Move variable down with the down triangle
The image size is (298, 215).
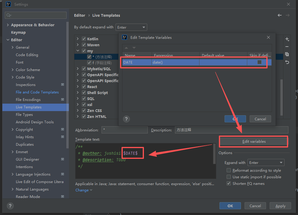(134, 48)
